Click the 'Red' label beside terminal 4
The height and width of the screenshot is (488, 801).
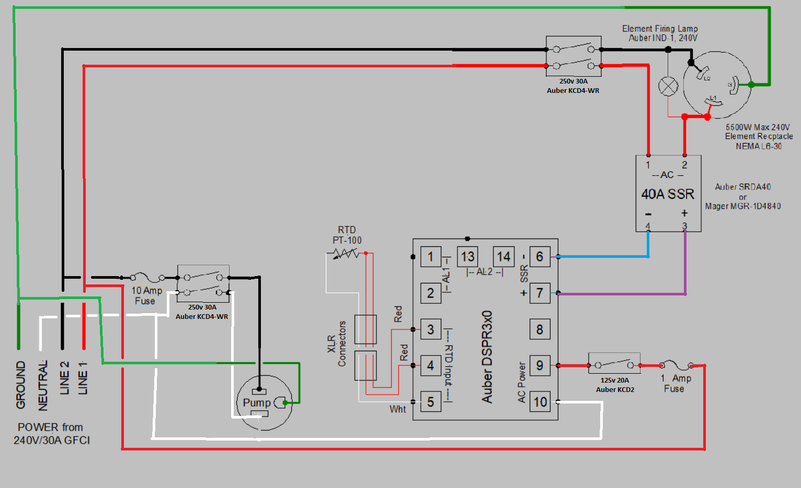click(404, 352)
